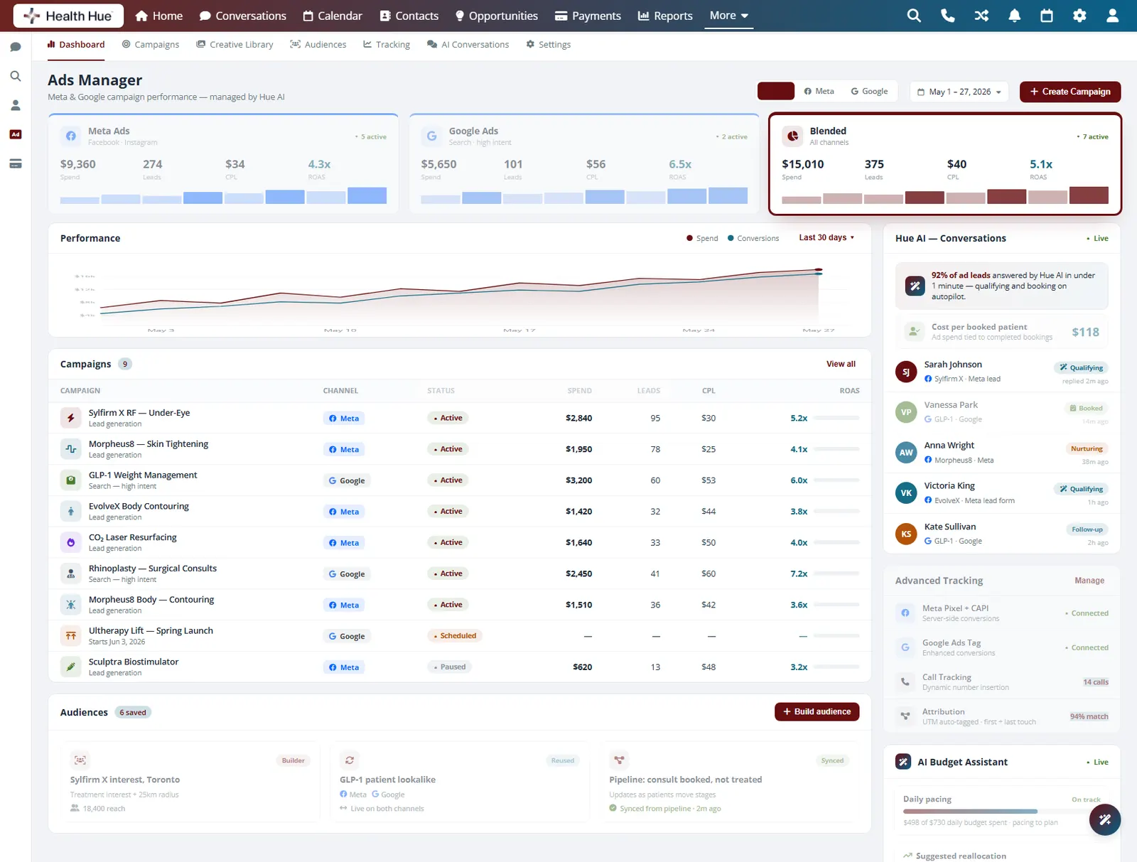The height and width of the screenshot is (862, 1137).
Task: Click the $118 cost per booked patient value
Action: (x=1085, y=332)
